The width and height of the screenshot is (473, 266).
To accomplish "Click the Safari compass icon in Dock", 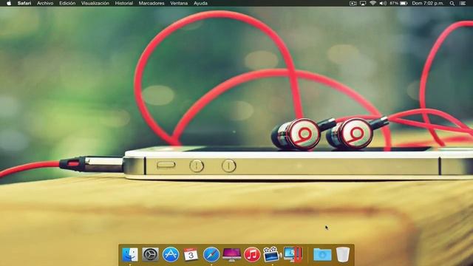I will 211,254.
